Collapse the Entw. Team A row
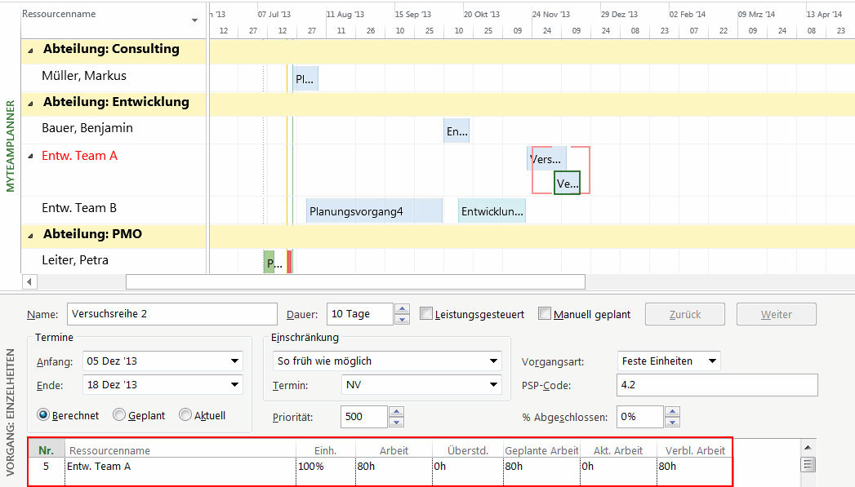The image size is (855, 487). click(31, 156)
